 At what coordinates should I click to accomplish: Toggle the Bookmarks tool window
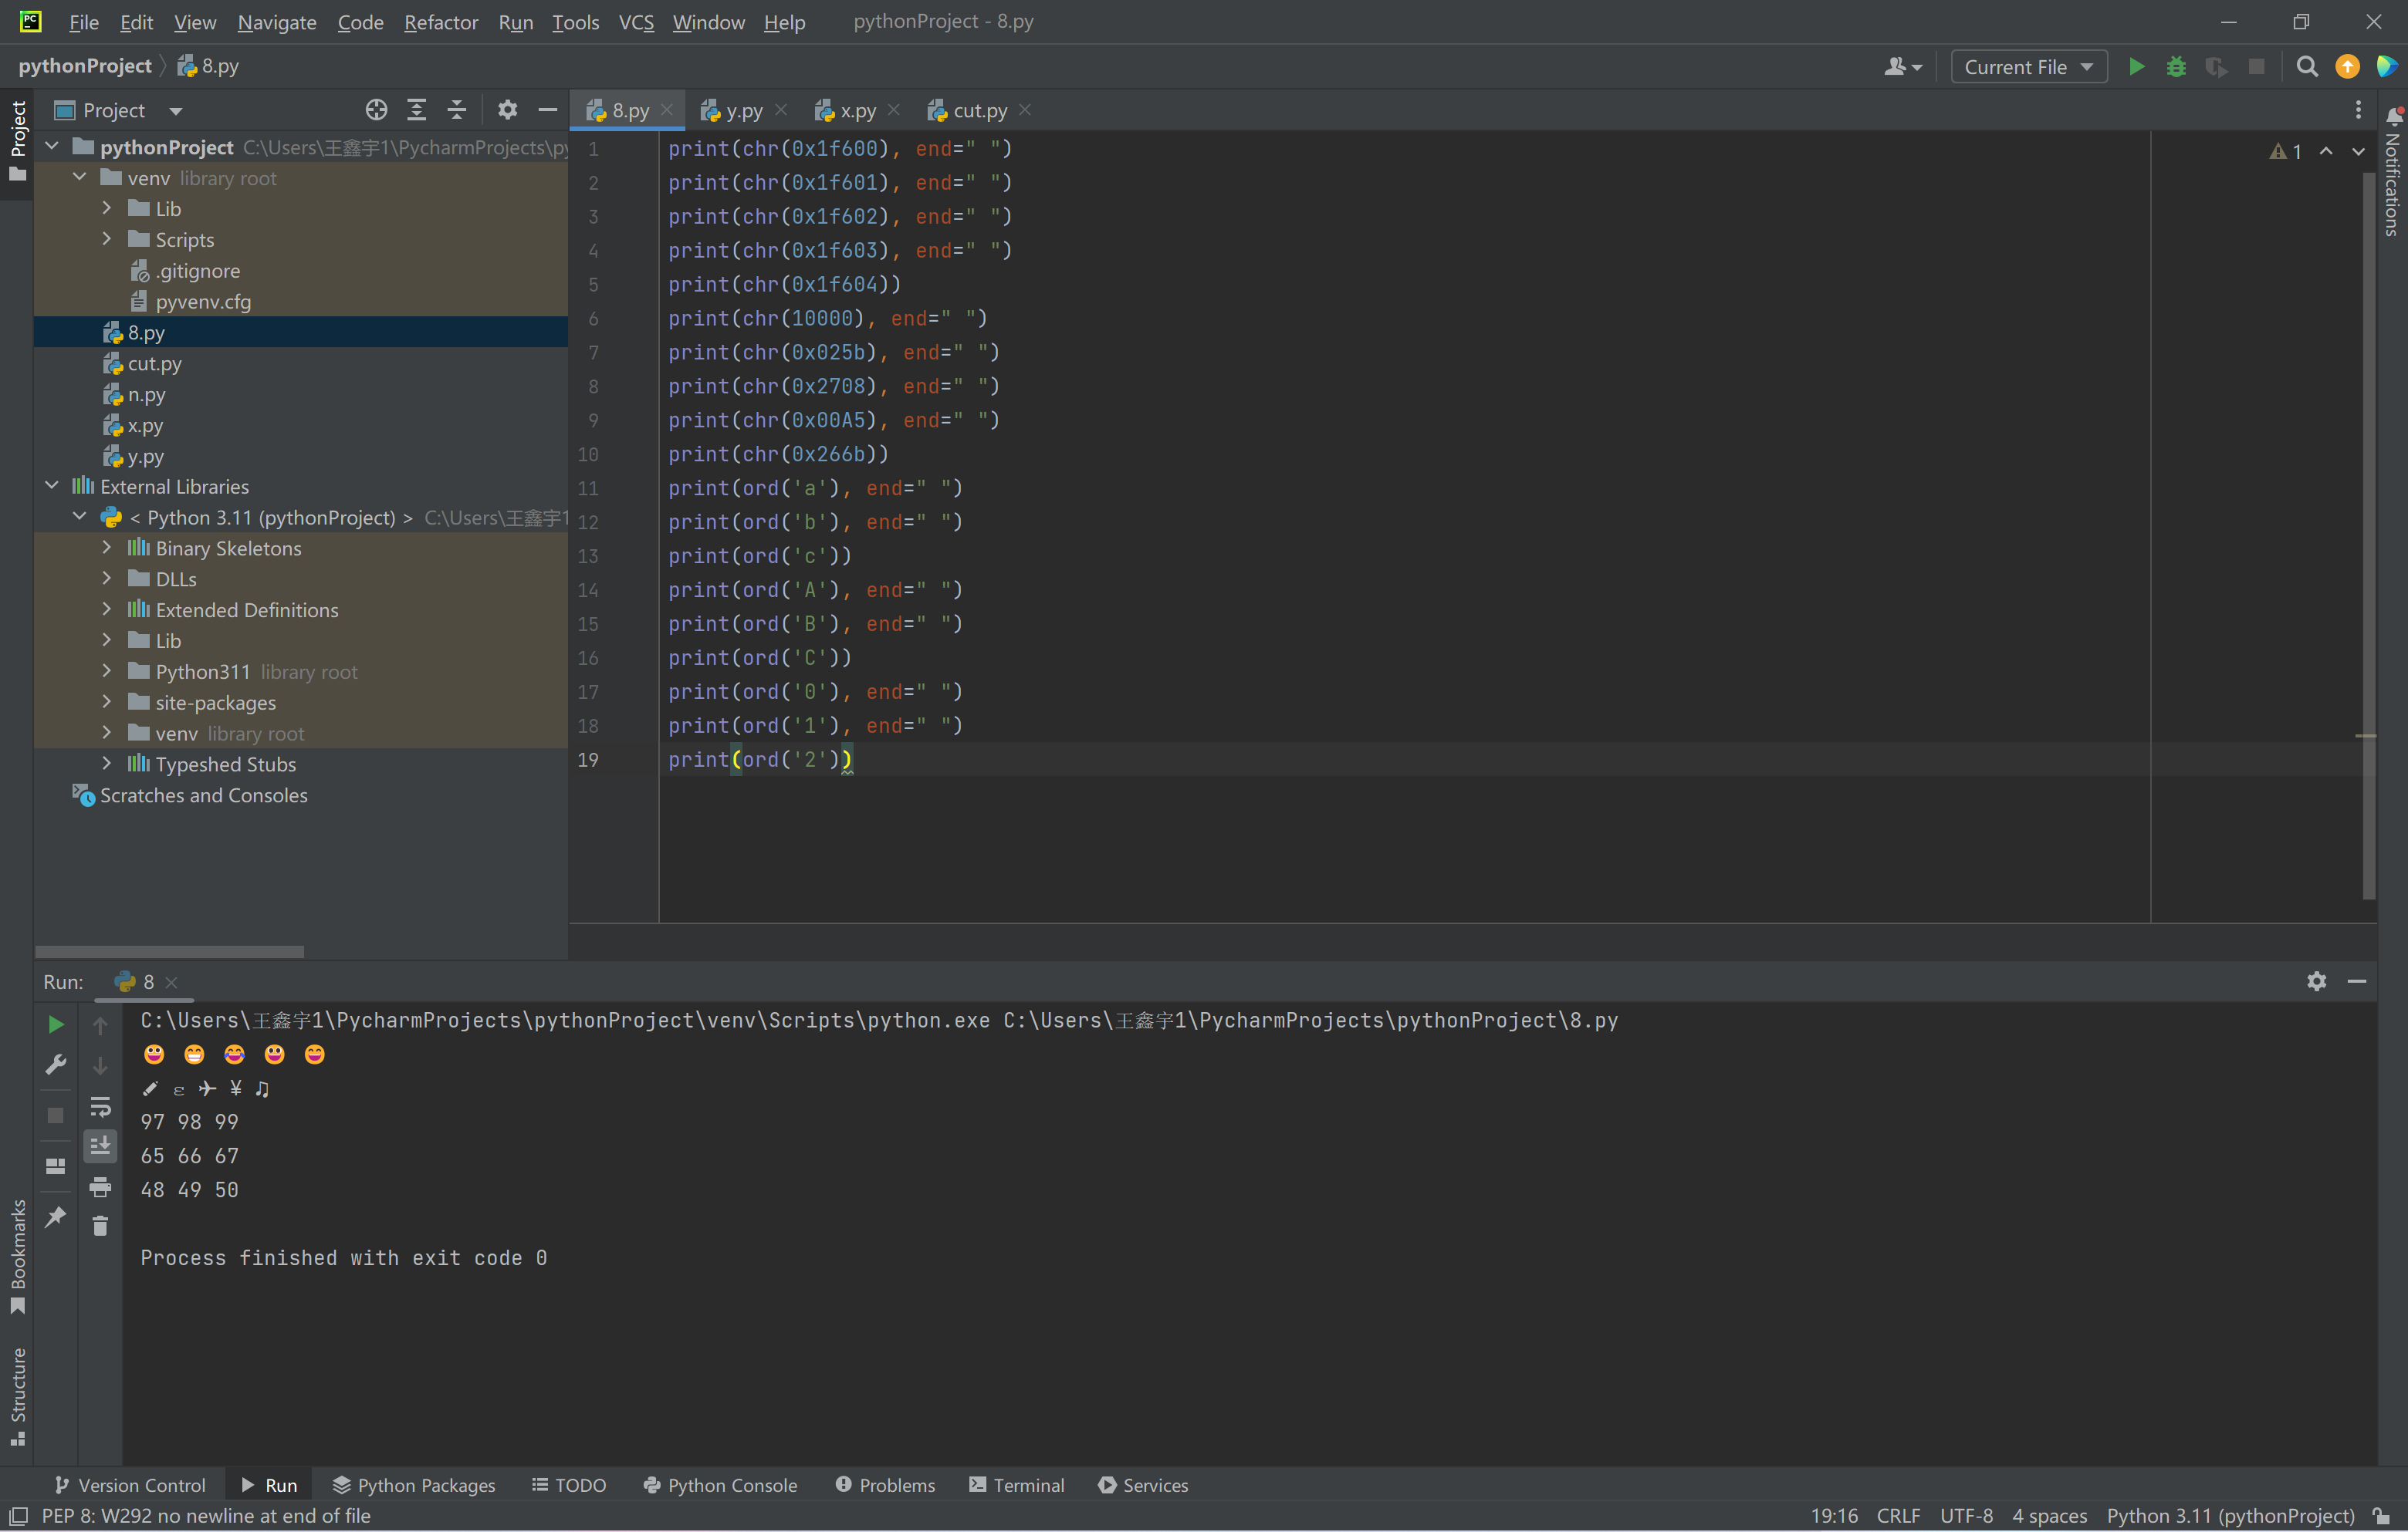(17, 1255)
